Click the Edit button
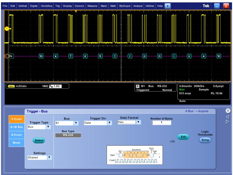The width and height of the screenshot is (233, 175). point(183,137)
